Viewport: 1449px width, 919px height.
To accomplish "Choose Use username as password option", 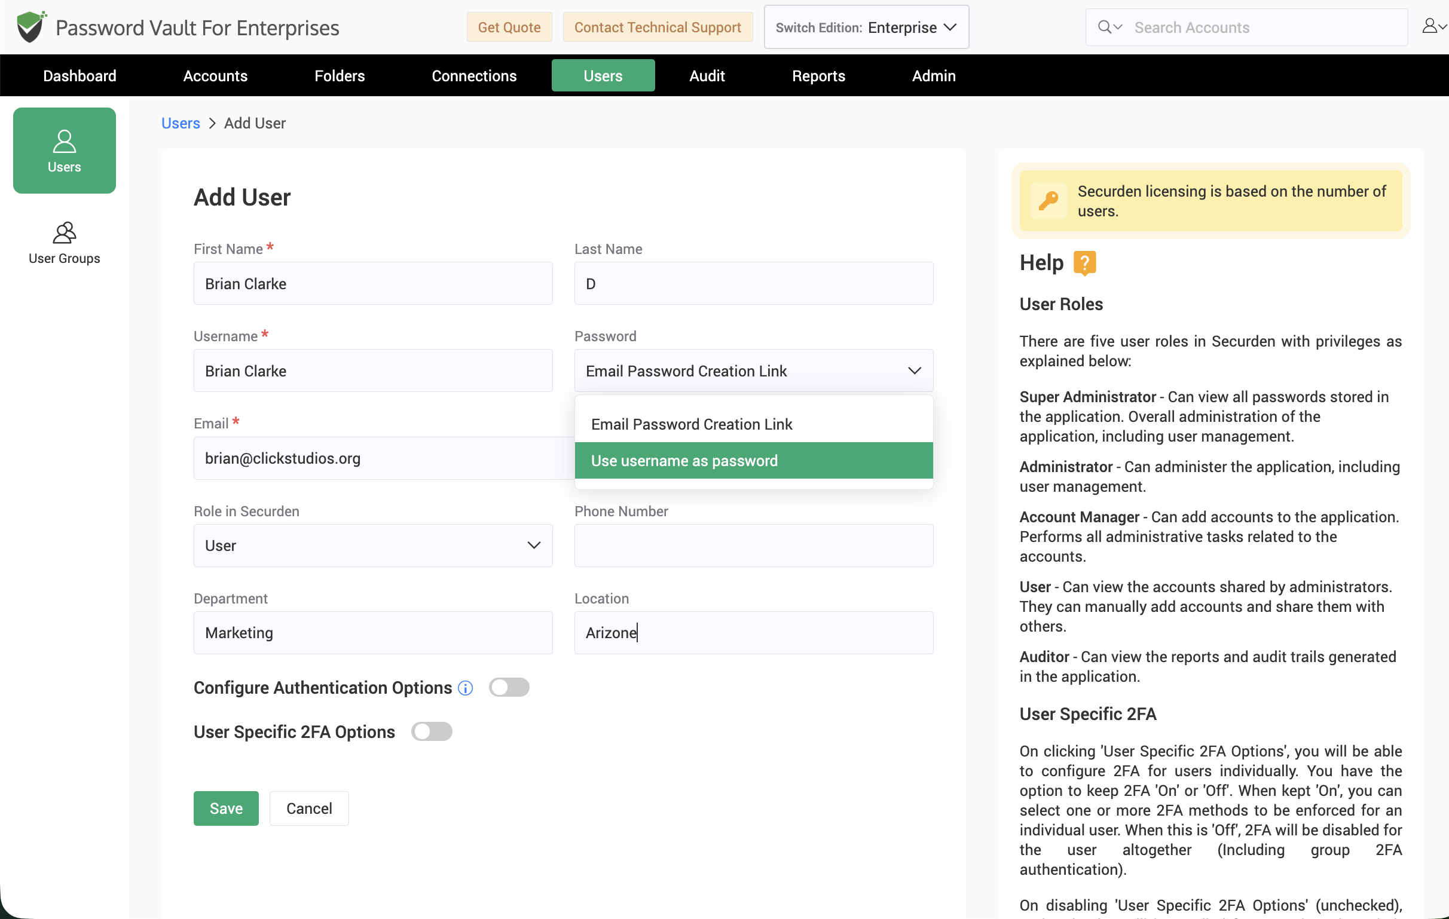I will 753,461.
